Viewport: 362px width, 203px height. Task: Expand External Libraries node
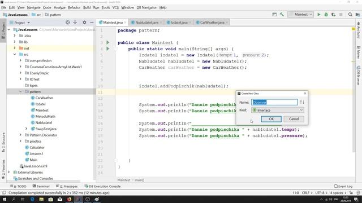click(x=9, y=172)
